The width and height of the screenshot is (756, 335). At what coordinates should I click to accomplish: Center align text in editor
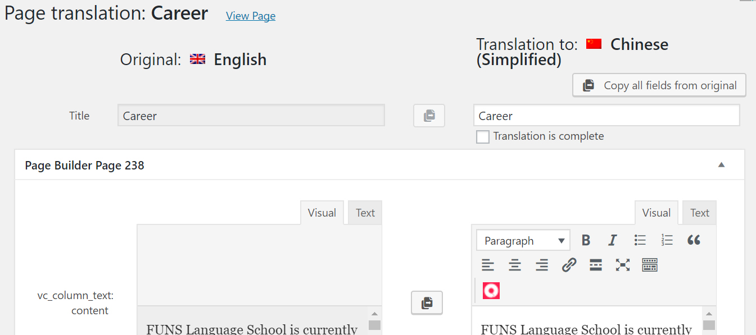[x=515, y=265]
